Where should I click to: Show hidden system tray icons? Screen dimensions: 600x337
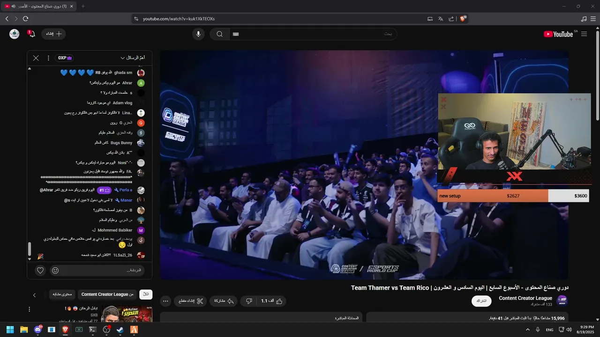click(528, 330)
